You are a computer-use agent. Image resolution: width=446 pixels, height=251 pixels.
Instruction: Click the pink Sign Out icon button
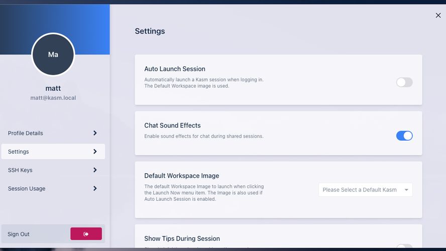click(86, 233)
